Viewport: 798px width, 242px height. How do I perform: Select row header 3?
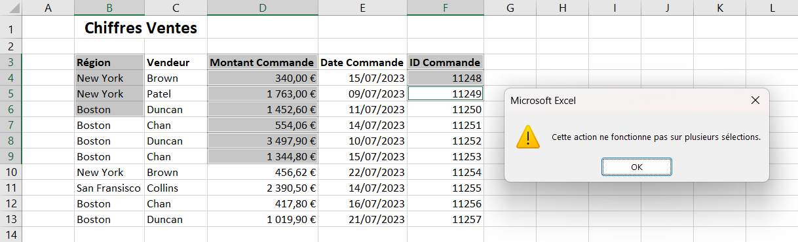(11, 63)
